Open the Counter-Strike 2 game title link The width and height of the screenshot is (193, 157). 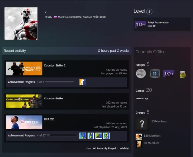point(55,66)
